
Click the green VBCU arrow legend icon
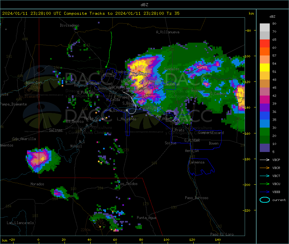[265, 184]
